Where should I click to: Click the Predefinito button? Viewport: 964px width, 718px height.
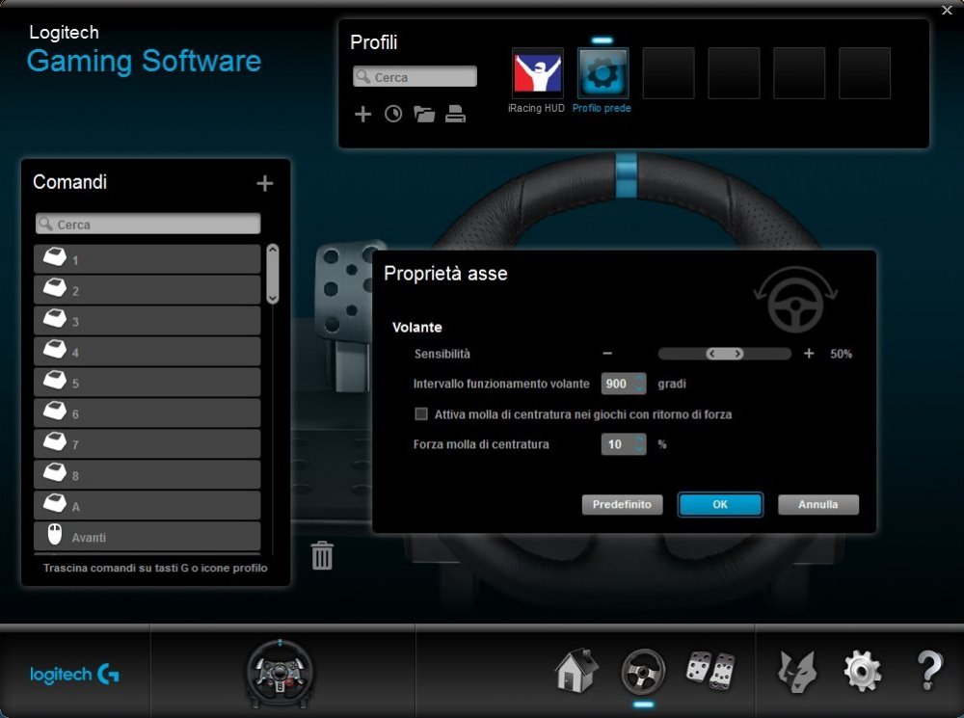pos(622,504)
